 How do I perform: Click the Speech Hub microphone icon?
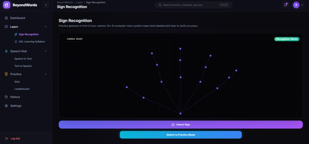coord(6,51)
